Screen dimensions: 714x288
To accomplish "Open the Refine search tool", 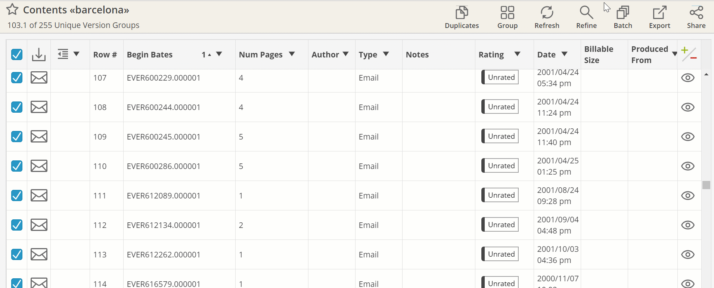I will pos(586,18).
